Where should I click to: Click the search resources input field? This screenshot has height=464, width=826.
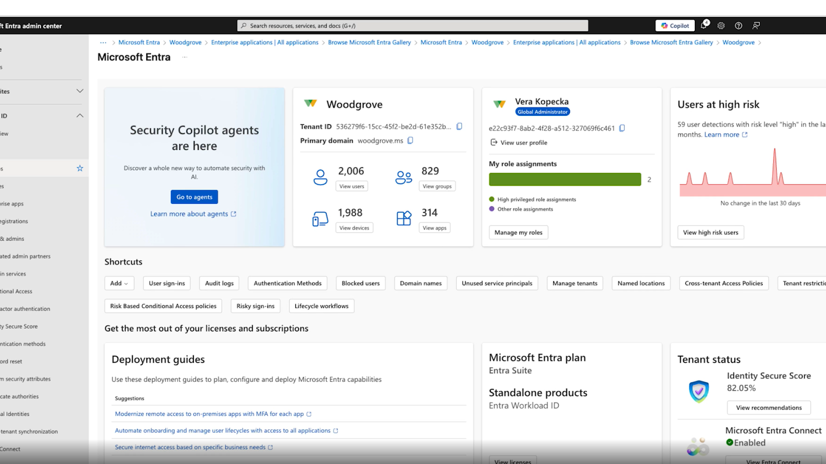[x=412, y=25]
